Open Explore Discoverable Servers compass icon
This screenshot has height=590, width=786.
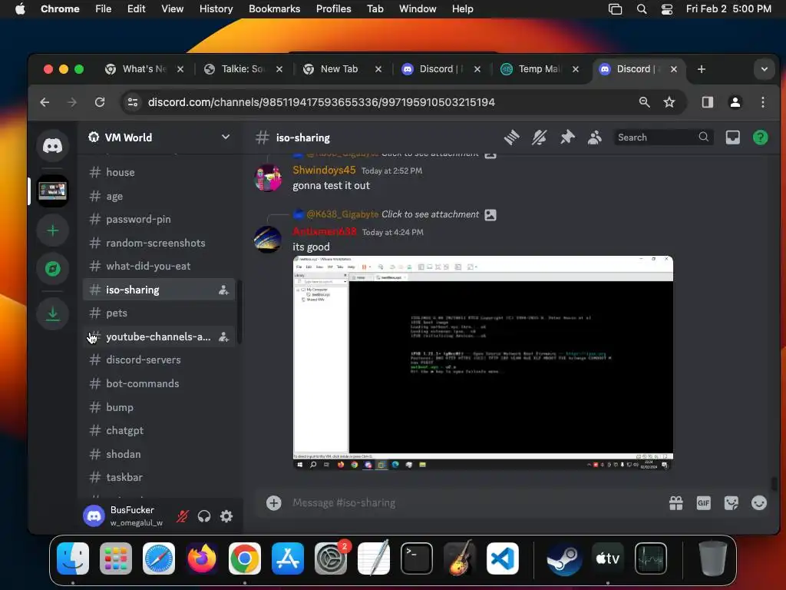pos(53,268)
